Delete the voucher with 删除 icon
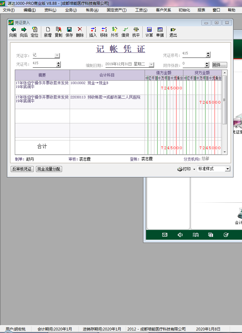Viewport: 242px width, 333px height. point(80,32)
